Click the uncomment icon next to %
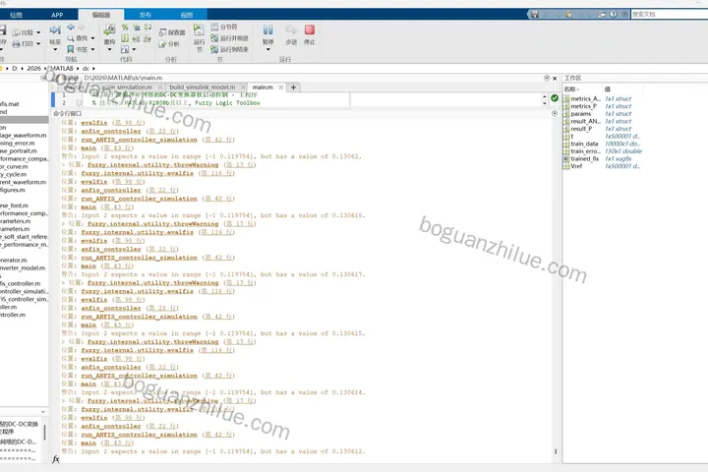 [x=137, y=28]
